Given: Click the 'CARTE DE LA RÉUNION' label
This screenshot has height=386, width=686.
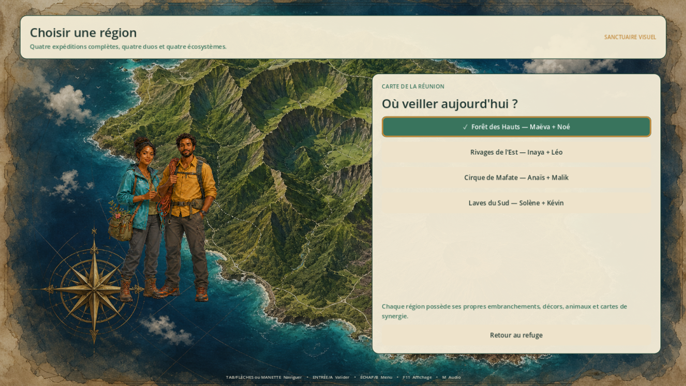Looking at the screenshot, I should click(x=413, y=86).
